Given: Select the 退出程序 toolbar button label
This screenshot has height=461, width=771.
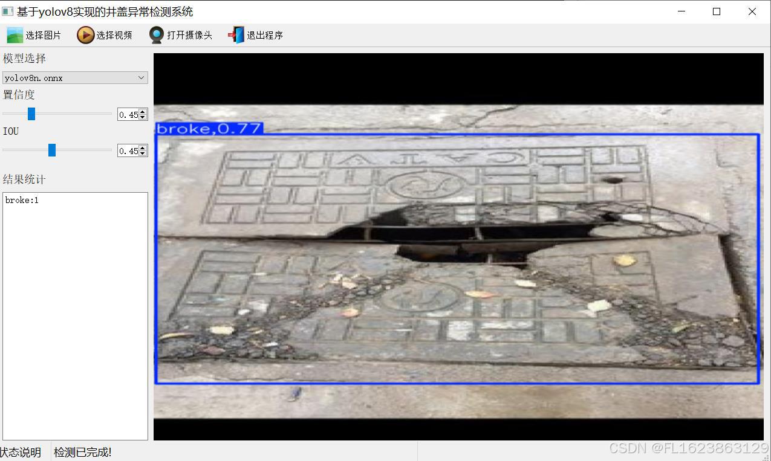Looking at the screenshot, I should [265, 35].
